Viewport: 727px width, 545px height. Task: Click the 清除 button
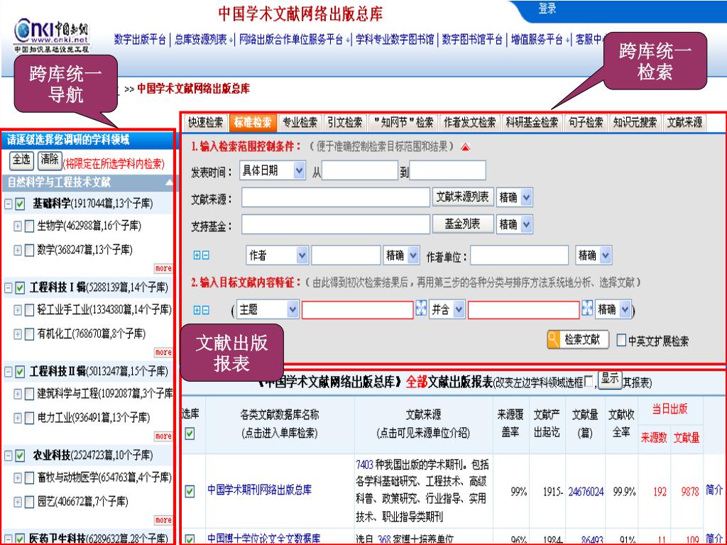[50, 160]
